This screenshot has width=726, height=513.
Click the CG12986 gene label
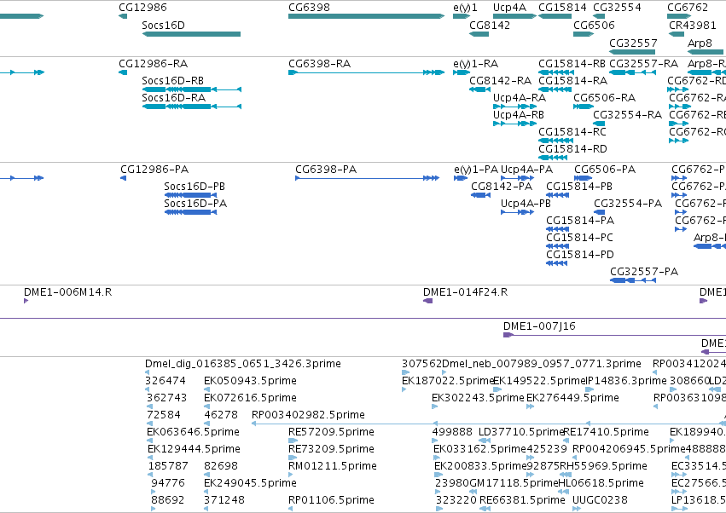[142, 8]
